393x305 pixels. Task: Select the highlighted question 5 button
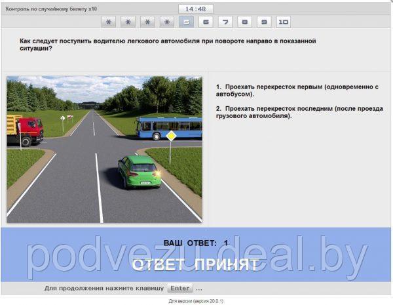click(187, 22)
